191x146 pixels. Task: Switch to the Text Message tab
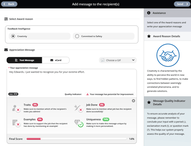click(x=24, y=60)
